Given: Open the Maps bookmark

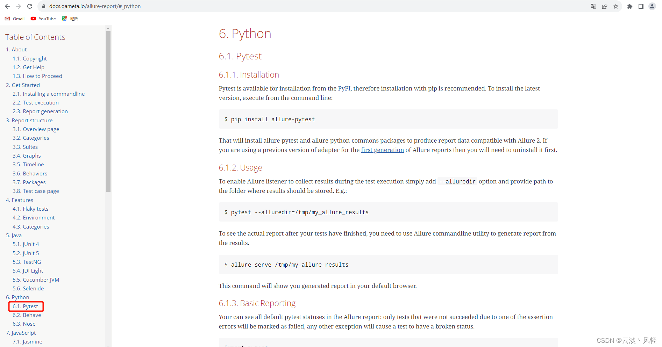Looking at the screenshot, I should click(70, 19).
